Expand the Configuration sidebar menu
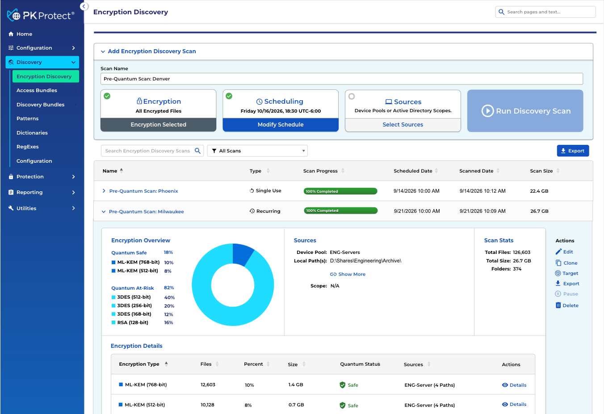 point(42,48)
